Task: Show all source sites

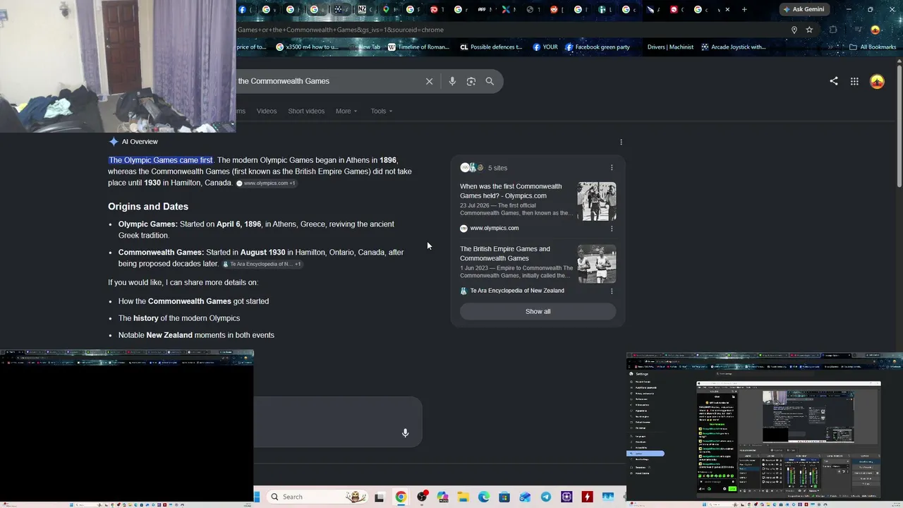Action: tap(538, 311)
